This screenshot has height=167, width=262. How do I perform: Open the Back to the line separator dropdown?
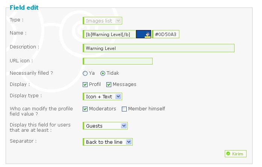(x=108, y=142)
